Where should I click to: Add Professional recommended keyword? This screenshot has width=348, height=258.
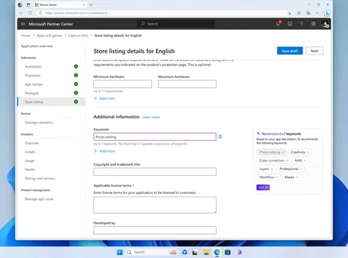291,169
